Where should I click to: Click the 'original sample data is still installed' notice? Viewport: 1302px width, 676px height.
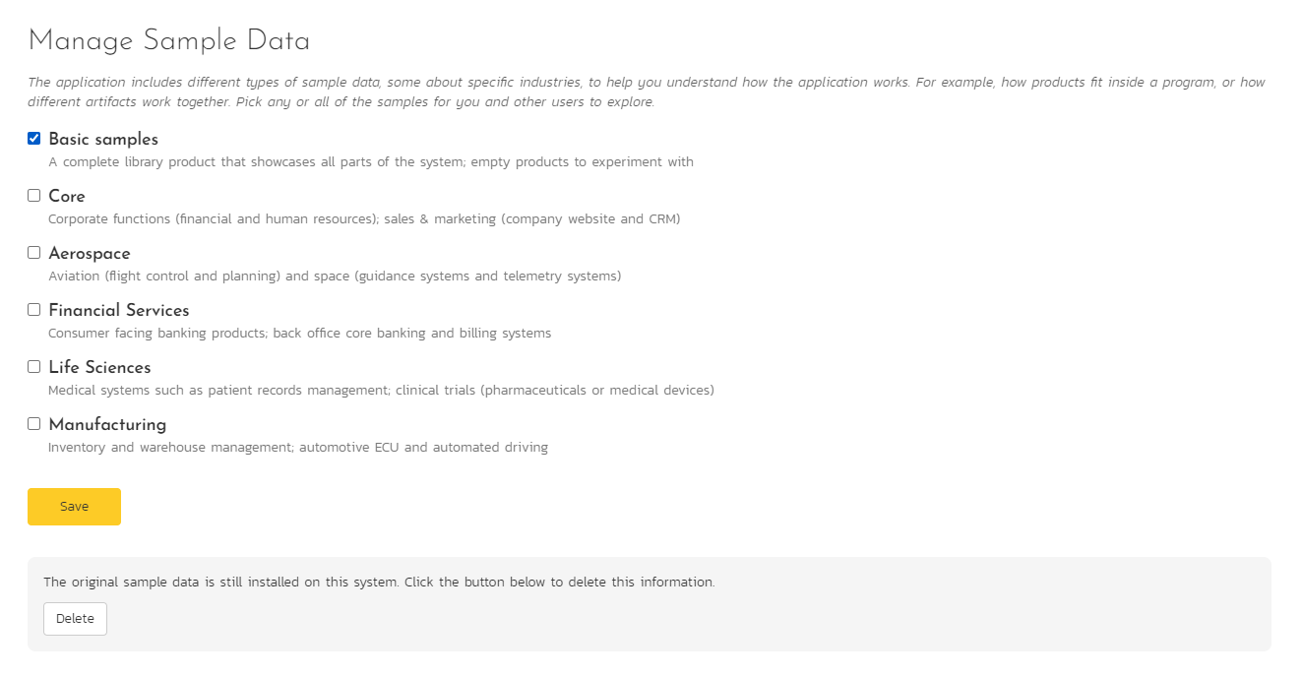[x=379, y=583]
